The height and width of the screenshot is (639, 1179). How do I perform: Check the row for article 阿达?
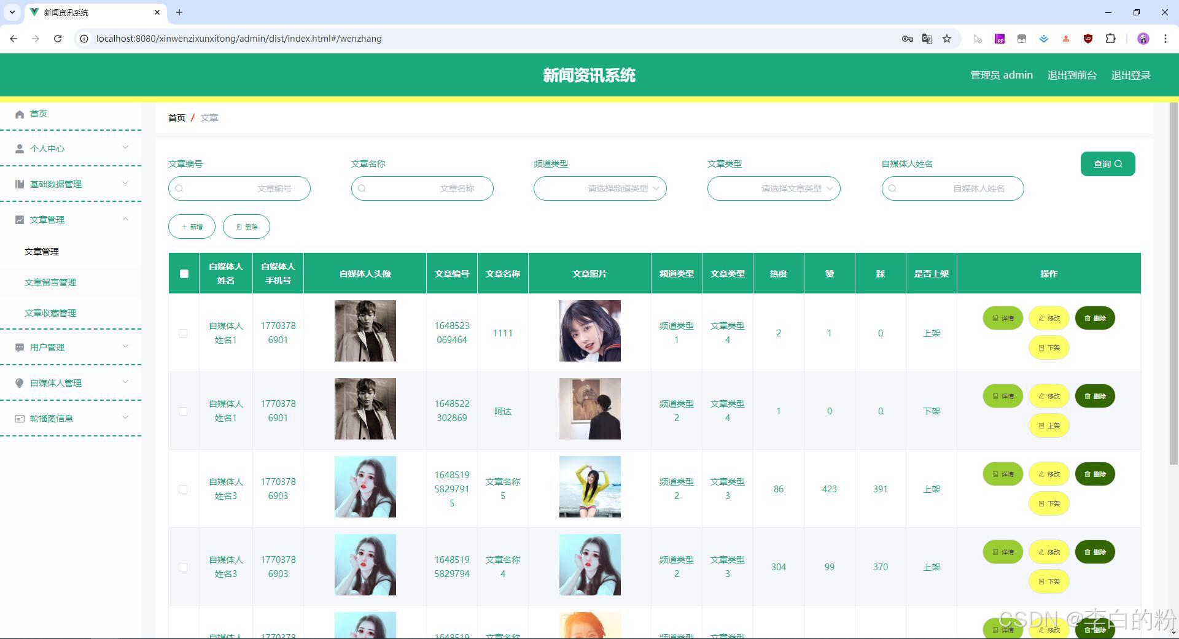(183, 411)
